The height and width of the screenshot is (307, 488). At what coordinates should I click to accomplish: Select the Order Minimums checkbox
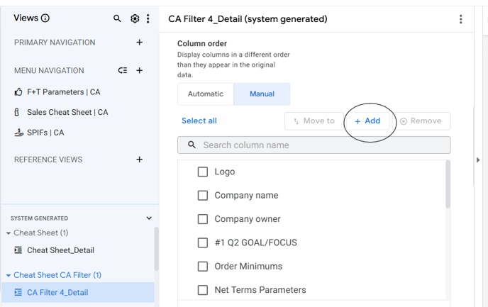pyautogui.click(x=203, y=266)
